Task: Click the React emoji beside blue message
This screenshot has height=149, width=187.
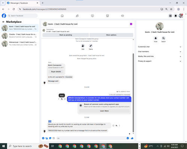Action: point(65,99)
